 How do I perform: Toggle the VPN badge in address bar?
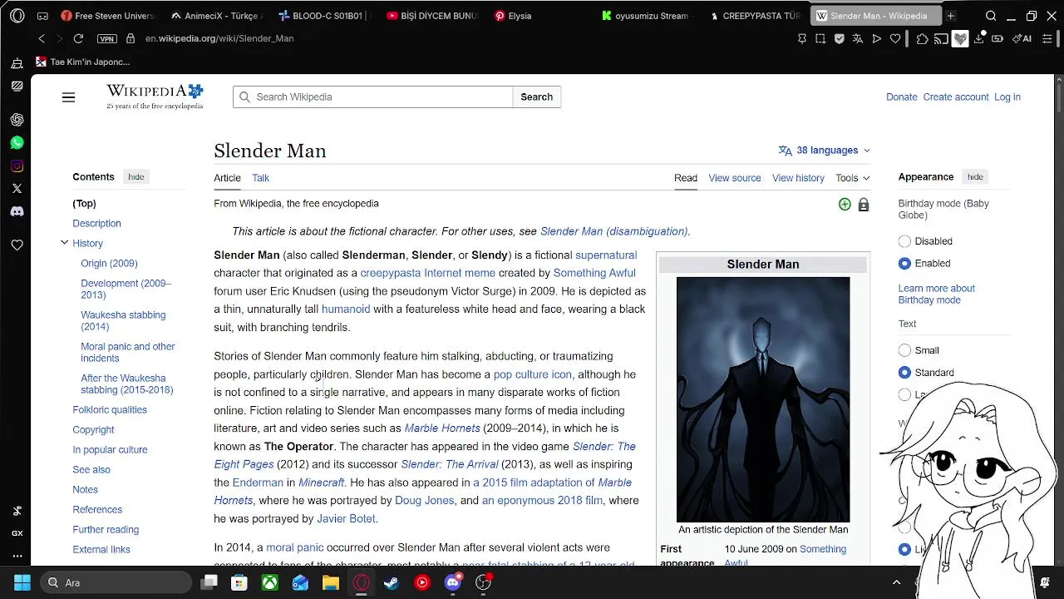tap(106, 38)
